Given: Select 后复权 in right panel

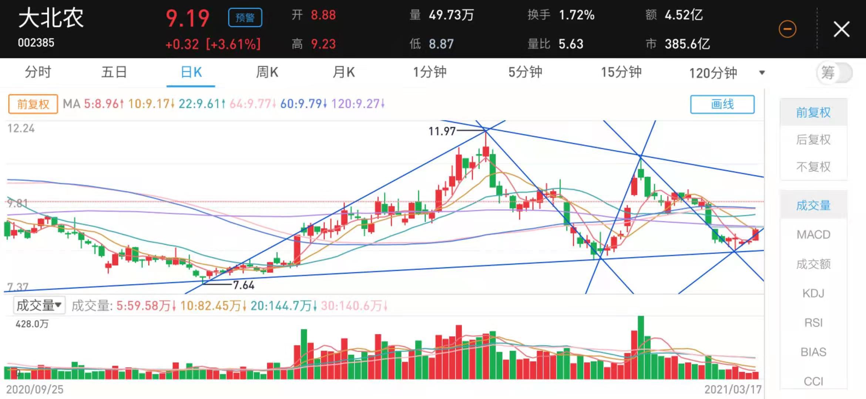Looking at the screenshot, I should 813,140.
